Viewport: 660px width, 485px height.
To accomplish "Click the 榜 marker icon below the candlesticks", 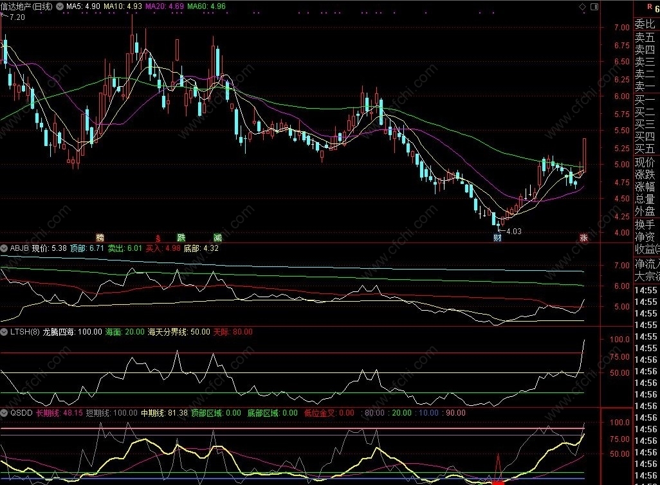I will pyautogui.click(x=100, y=237).
